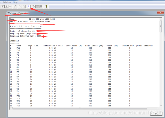Click channel name 'T8' in the list
The height and width of the screenshot is (118, 165).
(x=17, y=79)
